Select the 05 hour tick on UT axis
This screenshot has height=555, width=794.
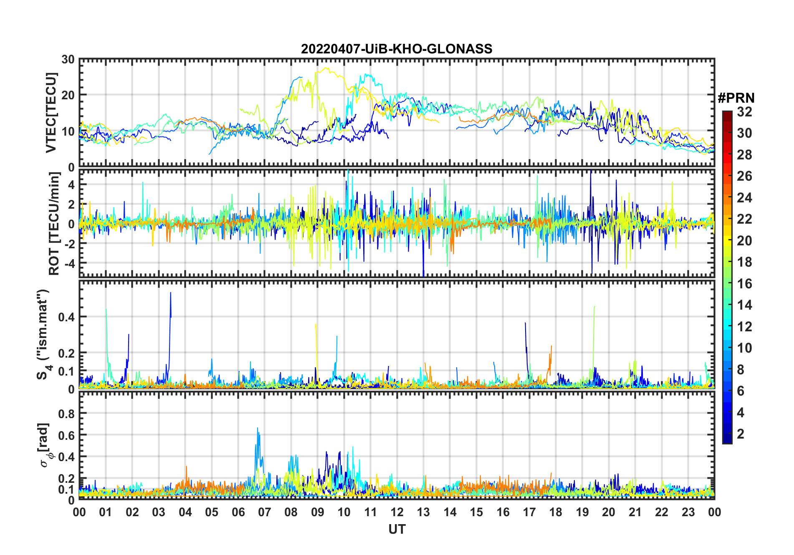[212, 512]
